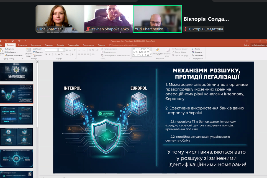Switch to the Конструктор tab
This screenshot has width=267, height=178.
[36, 45]
